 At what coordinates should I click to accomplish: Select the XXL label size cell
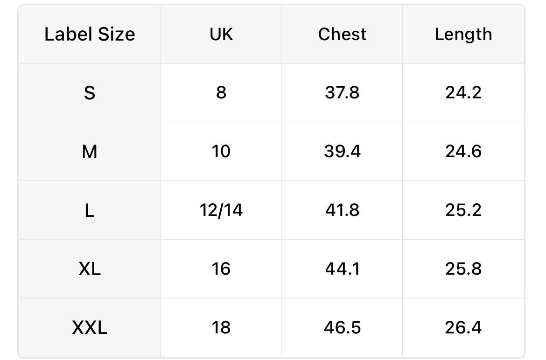[90, 328]
